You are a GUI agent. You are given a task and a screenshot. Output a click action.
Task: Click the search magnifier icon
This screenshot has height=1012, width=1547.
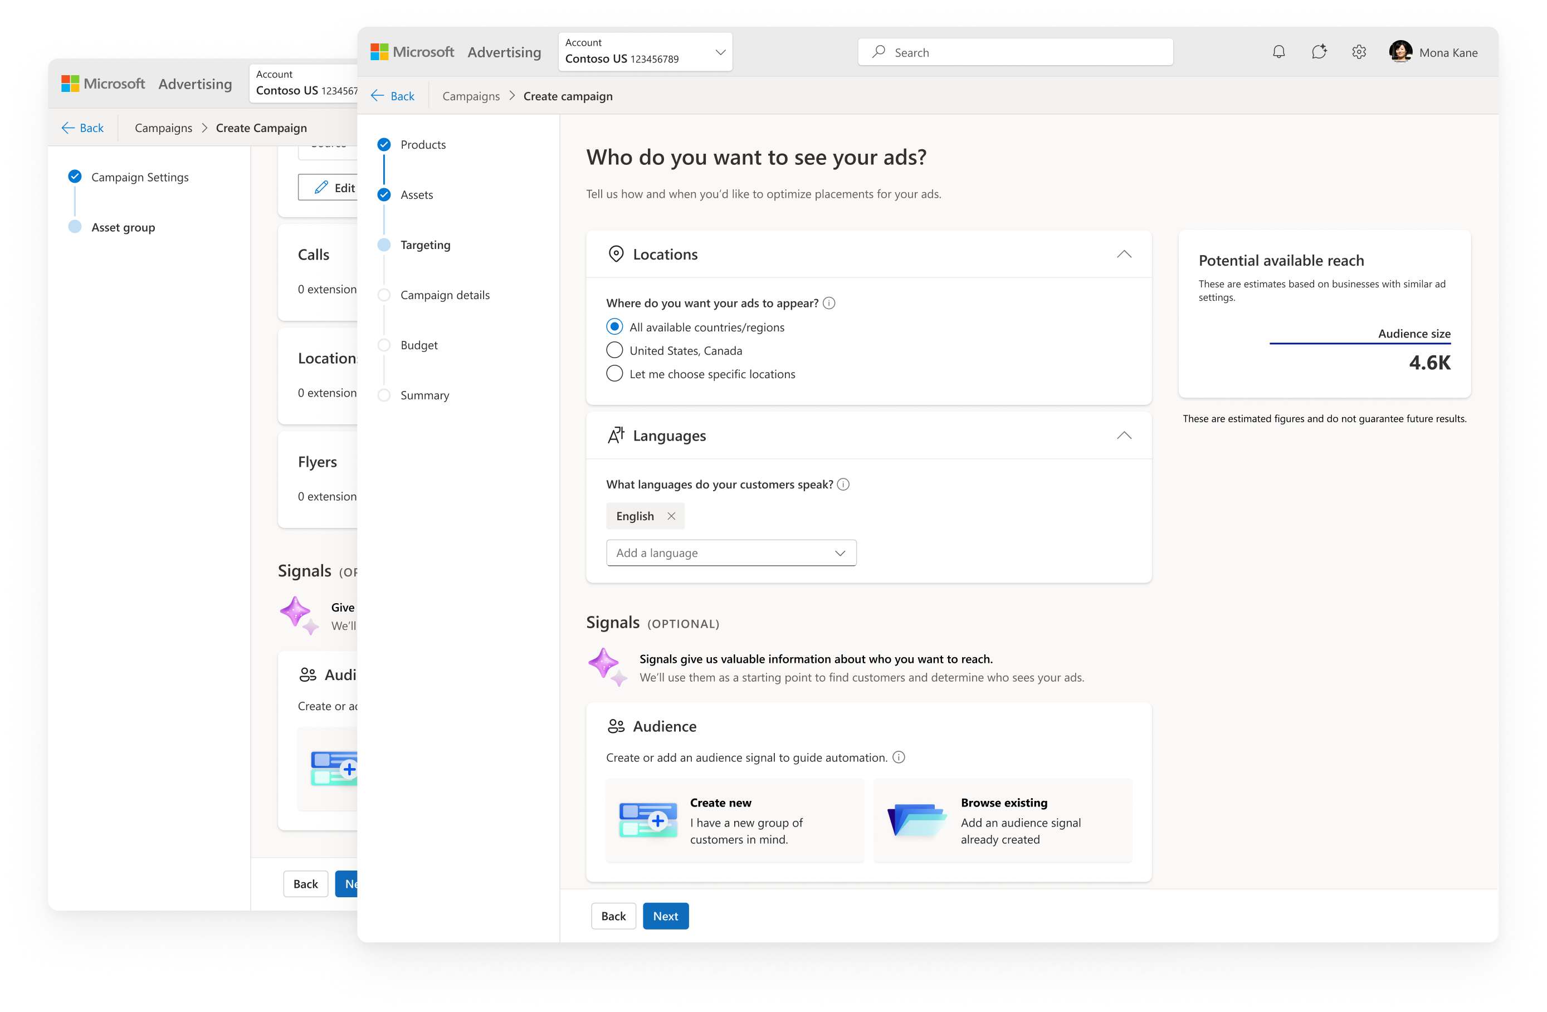[x=879, y=52]
